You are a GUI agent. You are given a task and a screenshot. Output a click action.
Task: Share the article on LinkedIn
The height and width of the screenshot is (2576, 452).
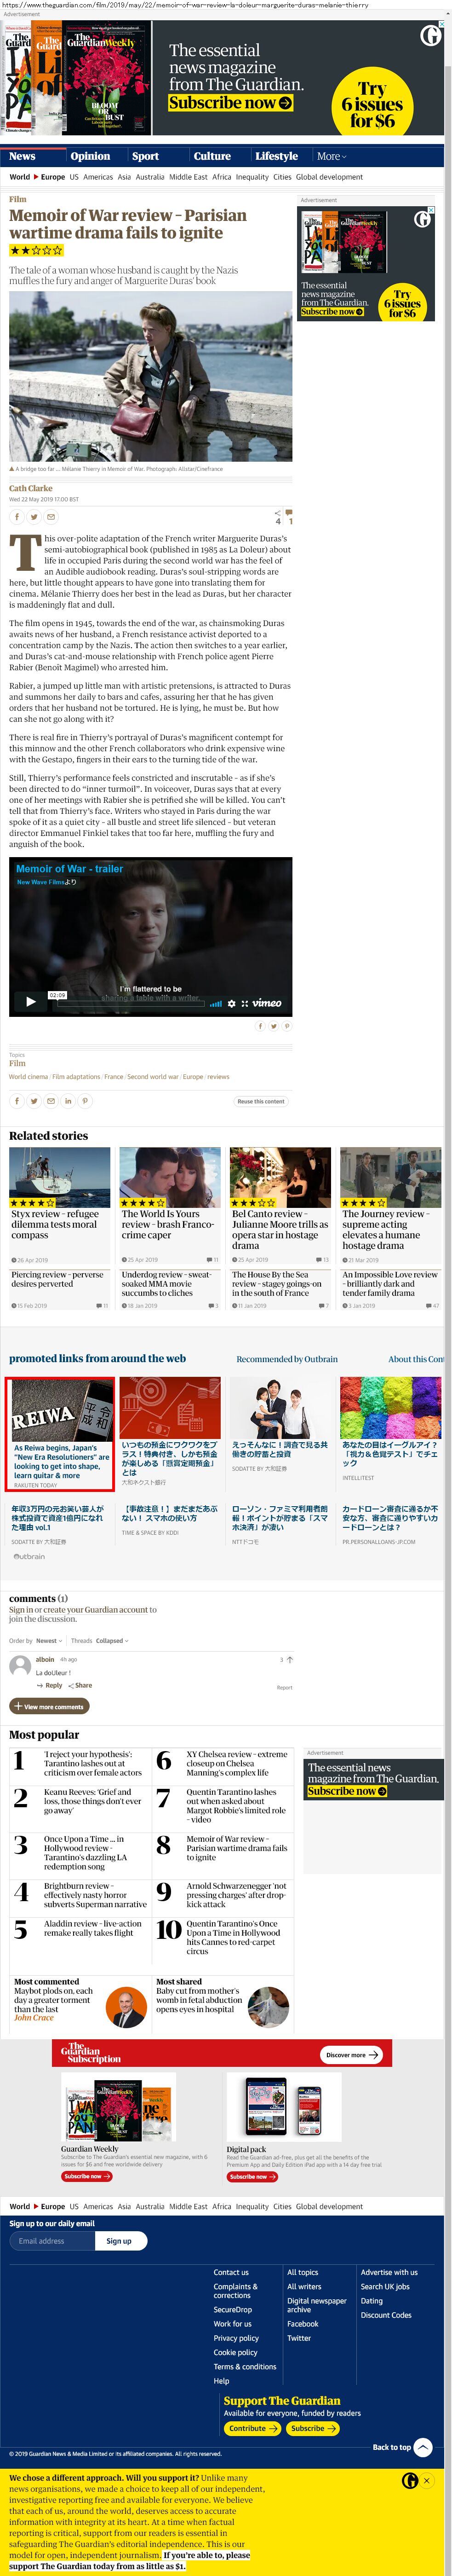coord(68,1101)
